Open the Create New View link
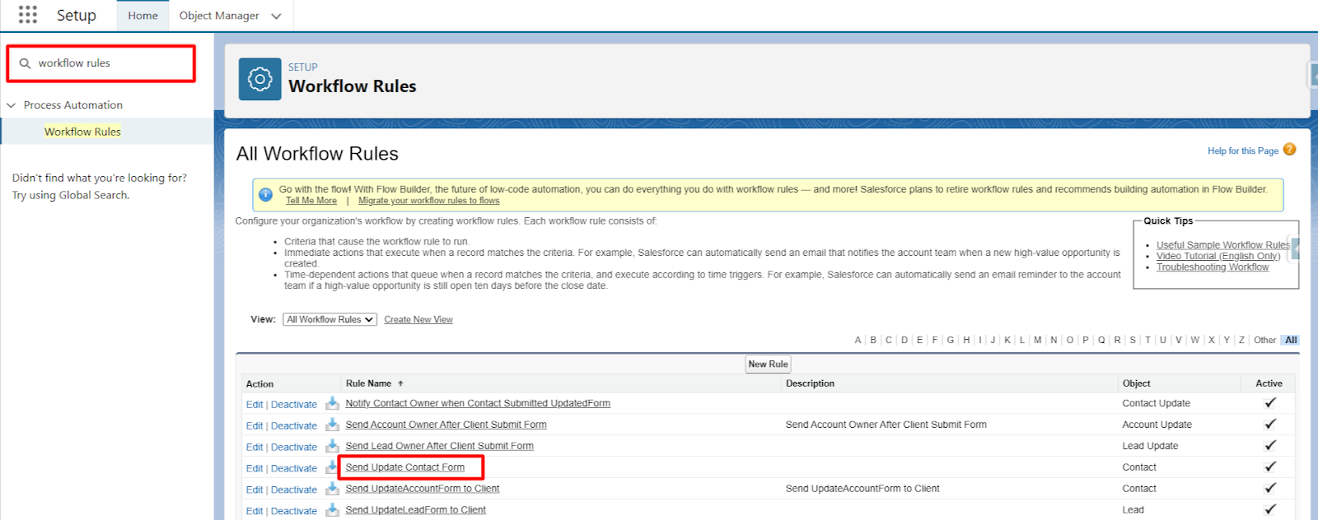The width and height of the screenshot is (1318, 520). (x=418, y=320)
